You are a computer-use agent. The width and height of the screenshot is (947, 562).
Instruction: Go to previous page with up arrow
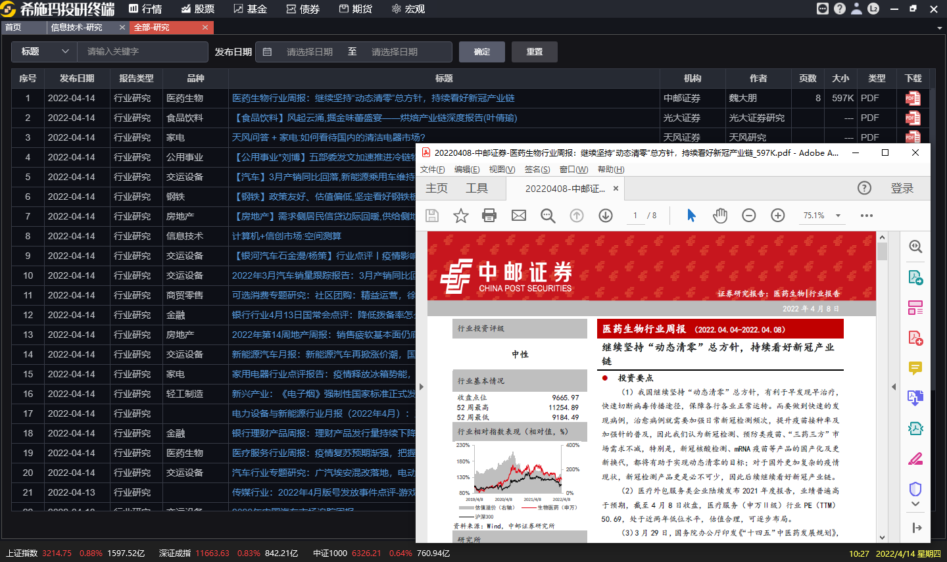pos(577,216)
